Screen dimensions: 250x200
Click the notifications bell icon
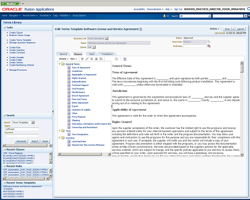click(x=164, y=16)
